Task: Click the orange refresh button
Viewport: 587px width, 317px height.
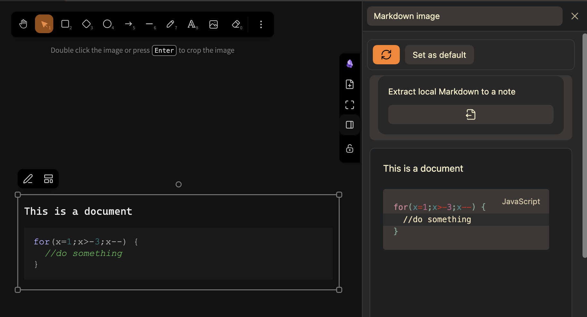Action: click(386, 55)
